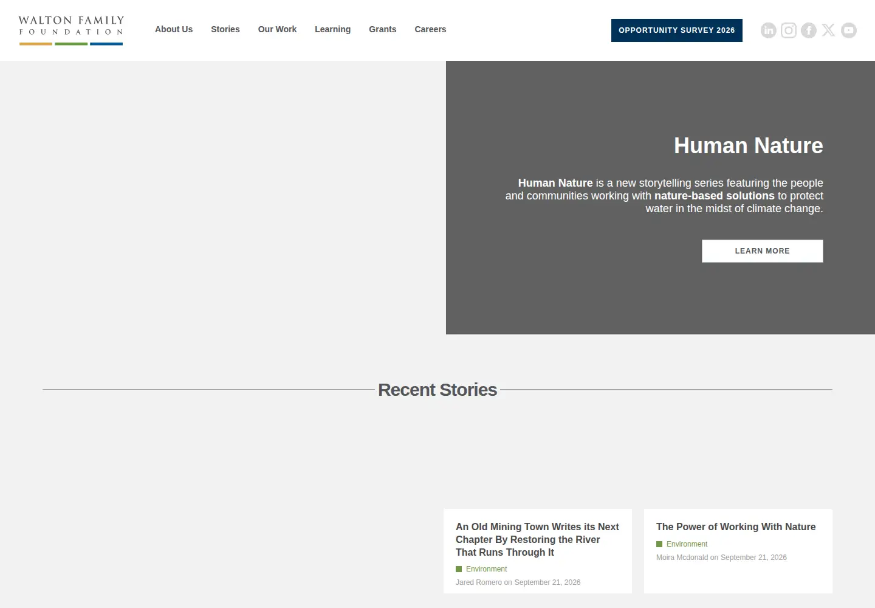Viewport: 875px width, 608px height.
Task: Open the Our Work menu
Action: (x=277, y=29)
